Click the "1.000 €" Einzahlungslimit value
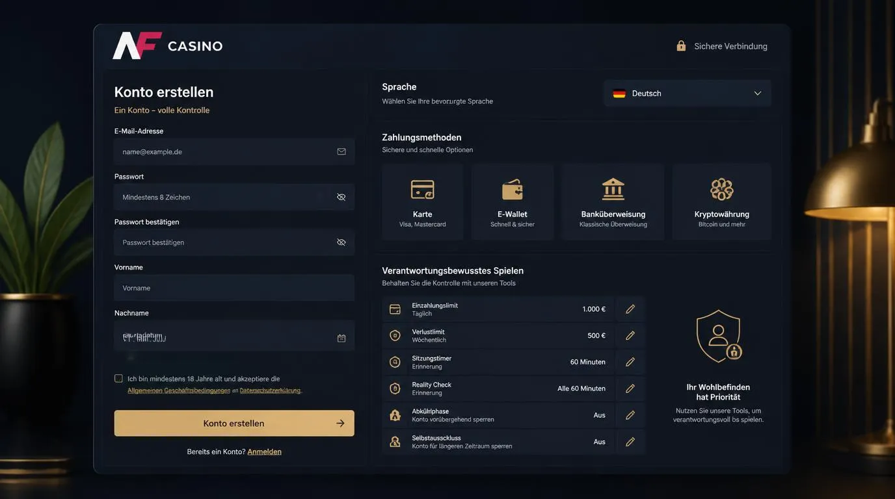Image resolution: width=895 pixels, height=499 pixels. (x=594, y=309)
